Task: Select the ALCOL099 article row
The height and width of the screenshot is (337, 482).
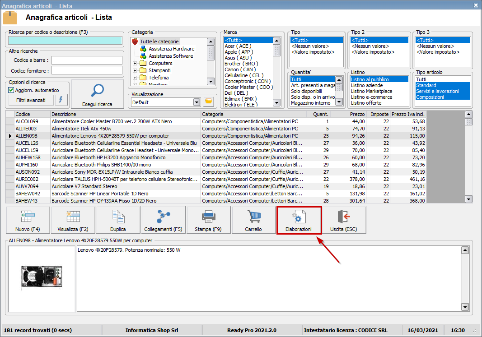Action: (x=215, y=121)
